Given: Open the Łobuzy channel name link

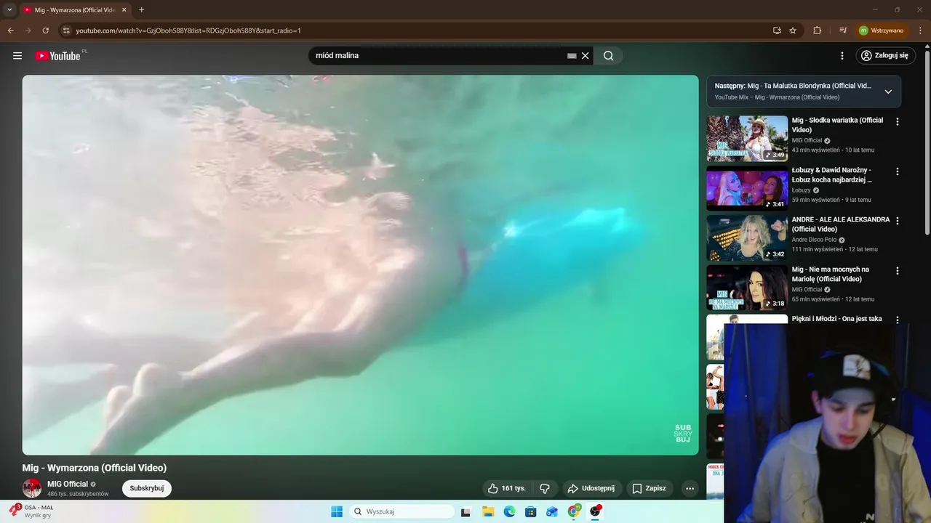Looking at the screenshot, I should [801, 190].
